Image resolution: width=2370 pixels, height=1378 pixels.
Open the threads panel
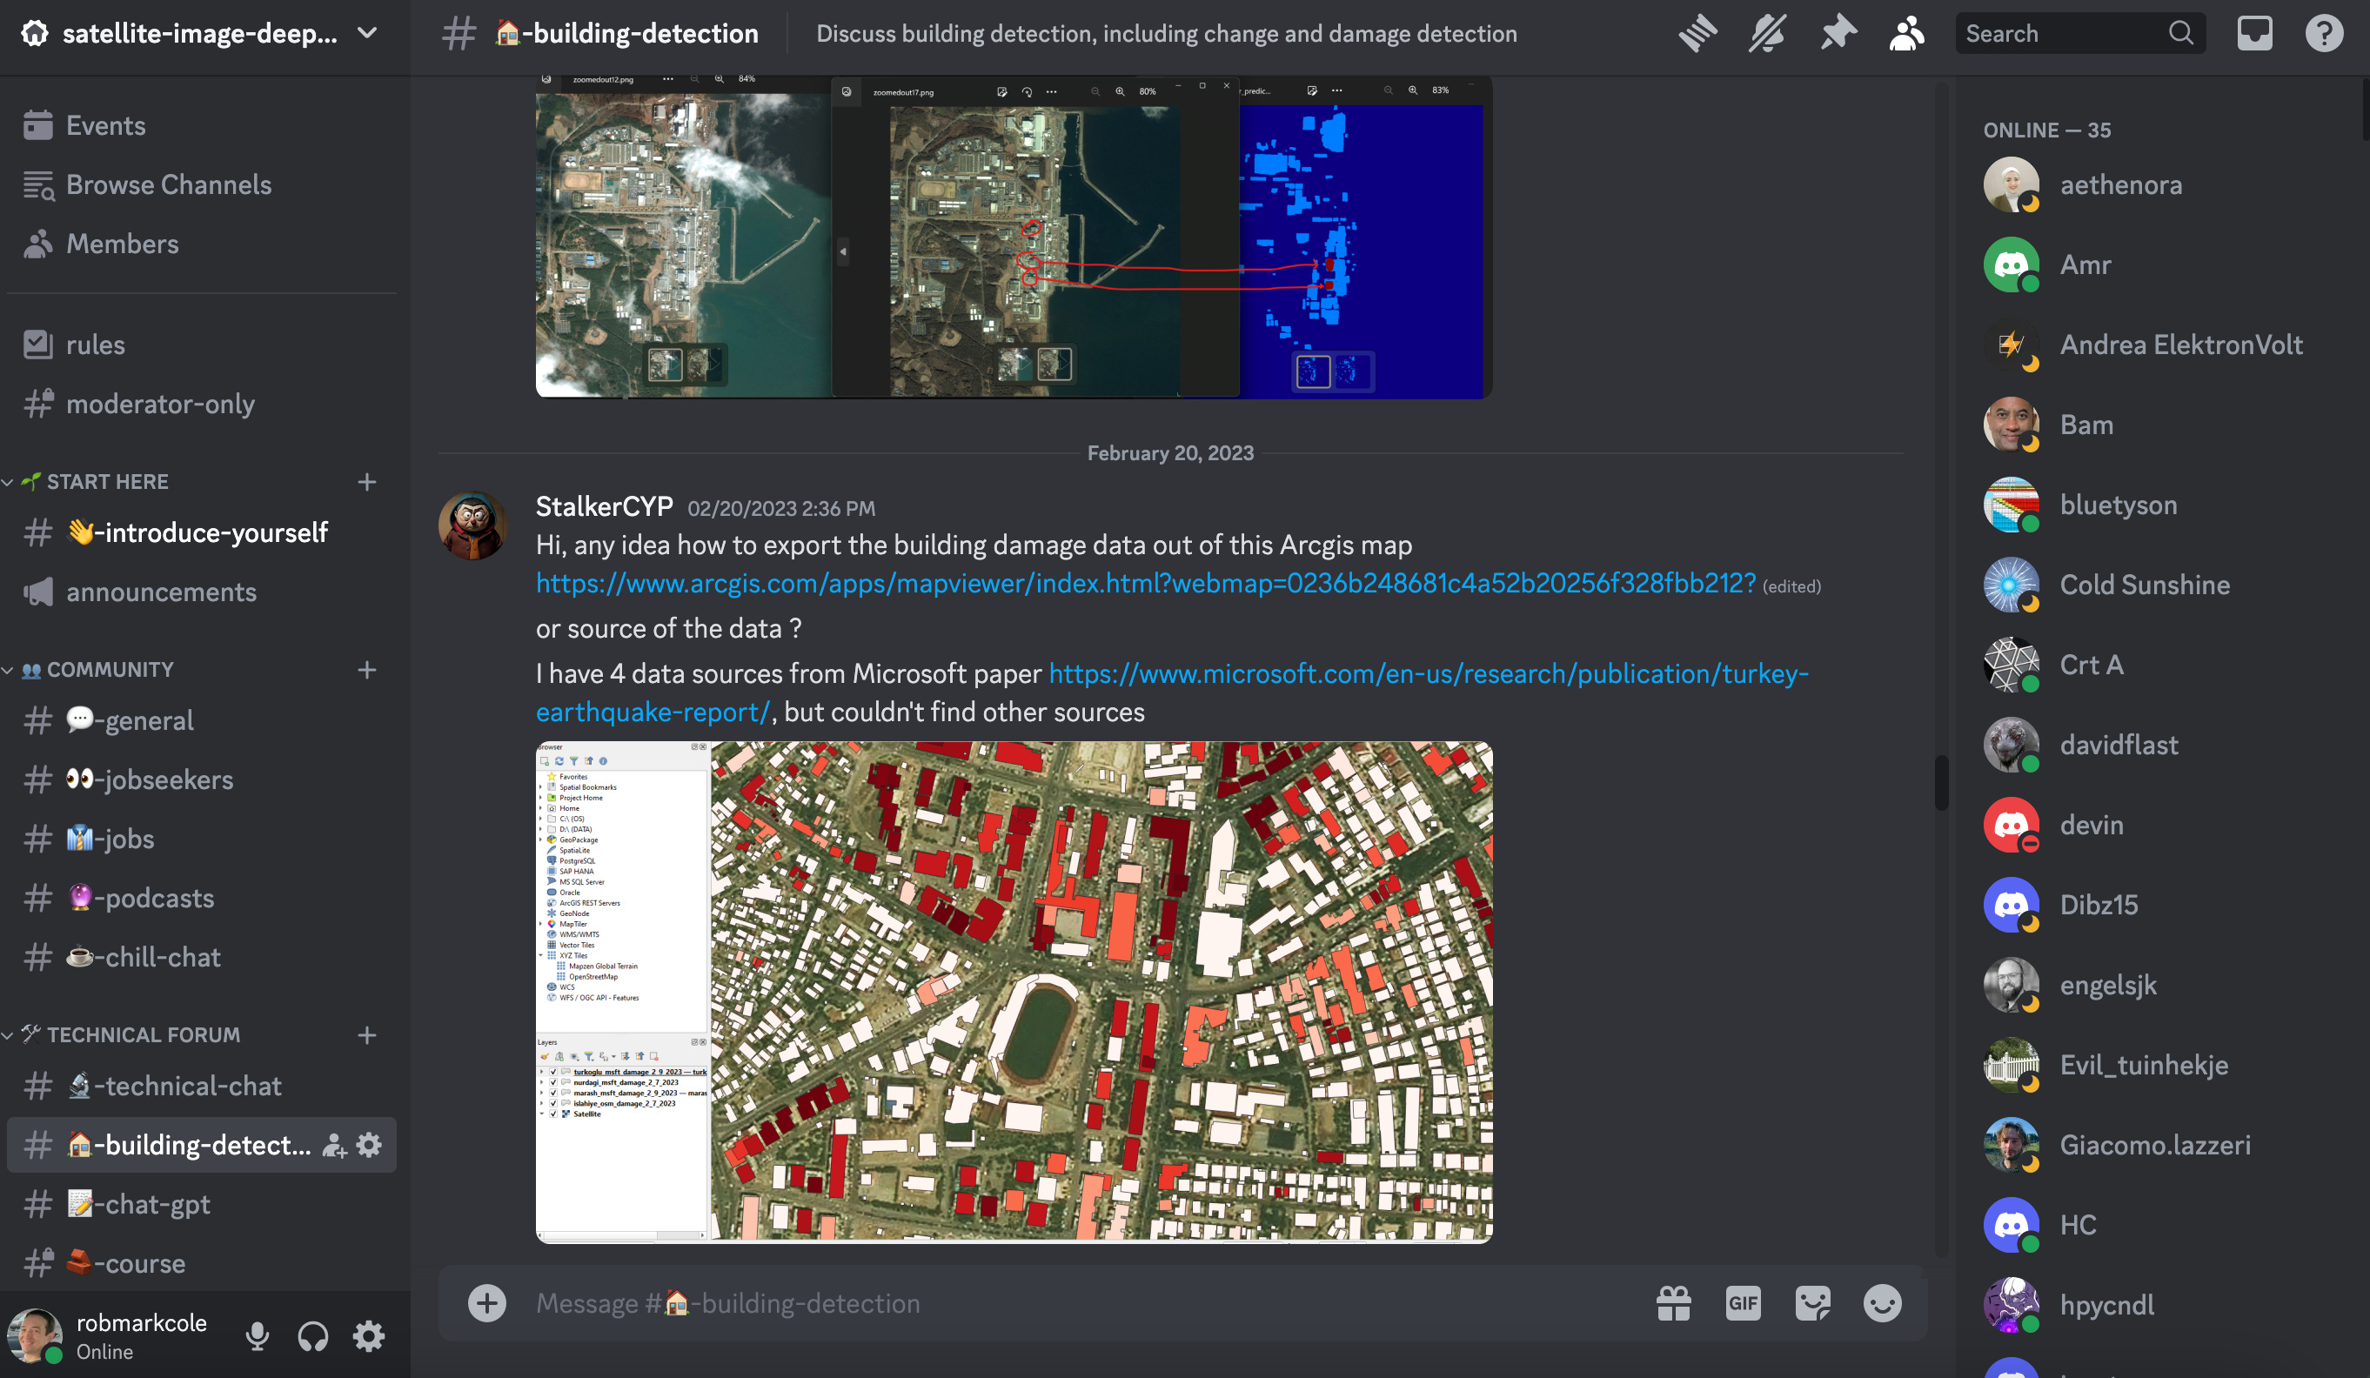tap(1697, 33)
